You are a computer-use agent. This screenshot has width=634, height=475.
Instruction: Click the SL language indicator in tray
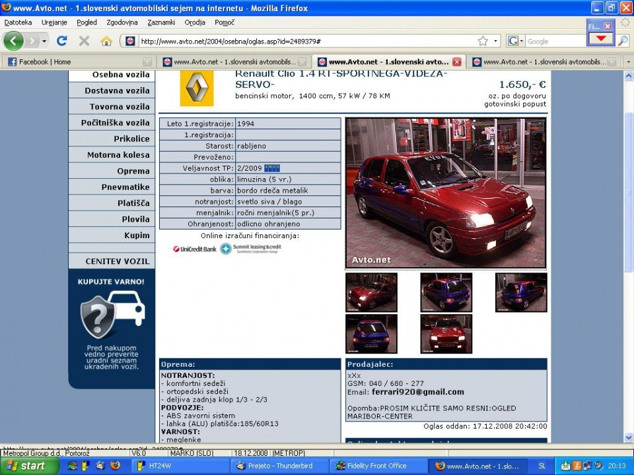[542, 466]
